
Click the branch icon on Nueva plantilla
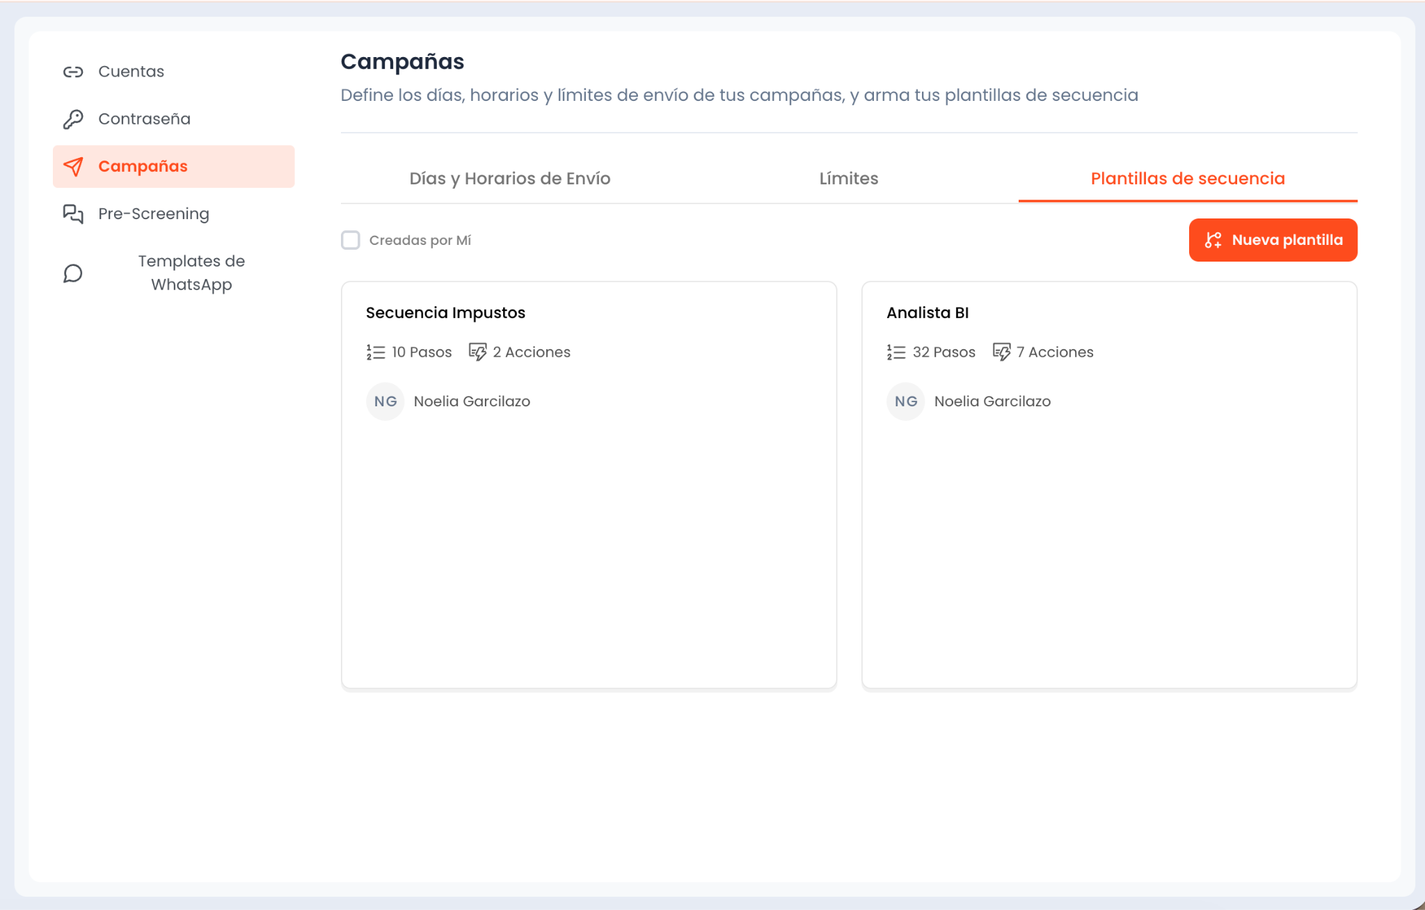coord(1213,240)
